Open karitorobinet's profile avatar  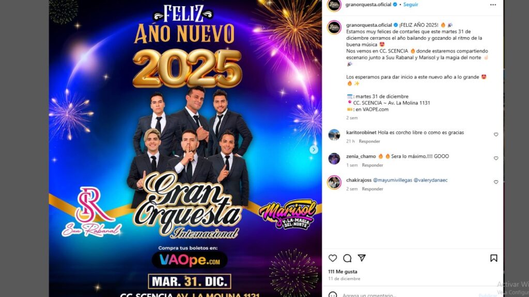point(334,135)
